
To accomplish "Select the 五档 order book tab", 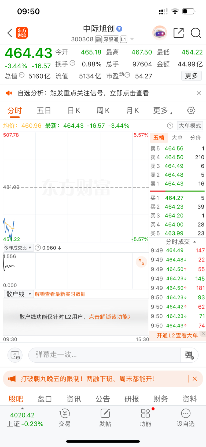I will [x=159, y=138].
